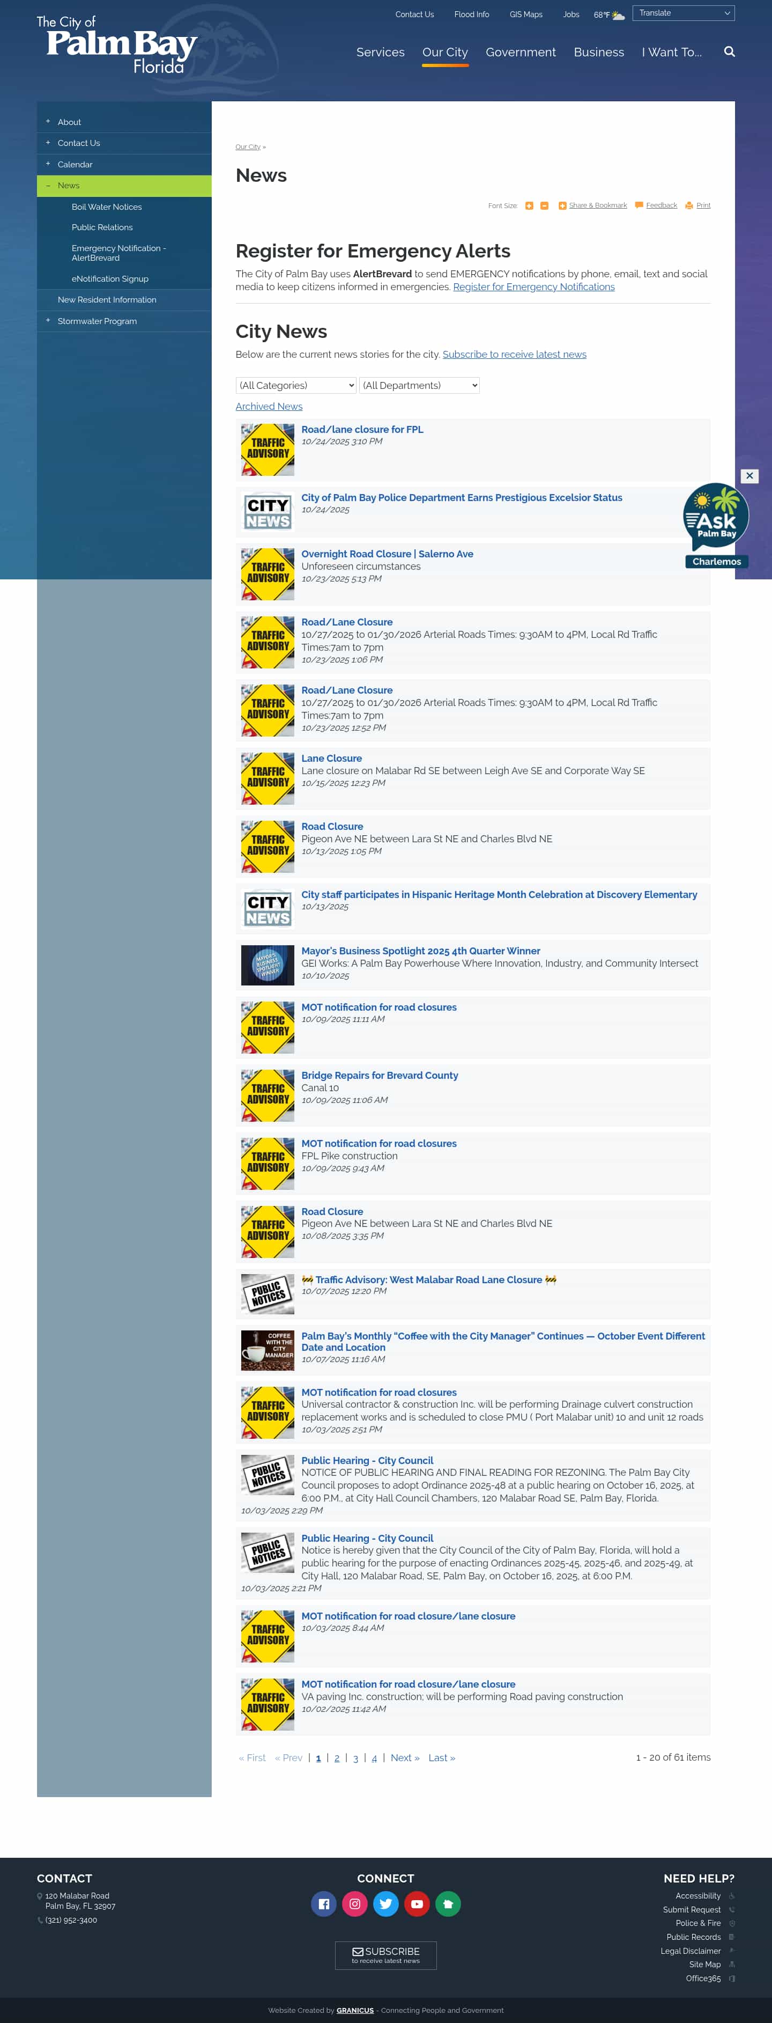Expand the About sidebar section
772x2023 pixels.
point(48,122)
